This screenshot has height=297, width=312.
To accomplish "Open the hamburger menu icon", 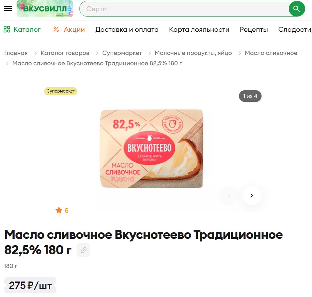I will tap(8, 9).
